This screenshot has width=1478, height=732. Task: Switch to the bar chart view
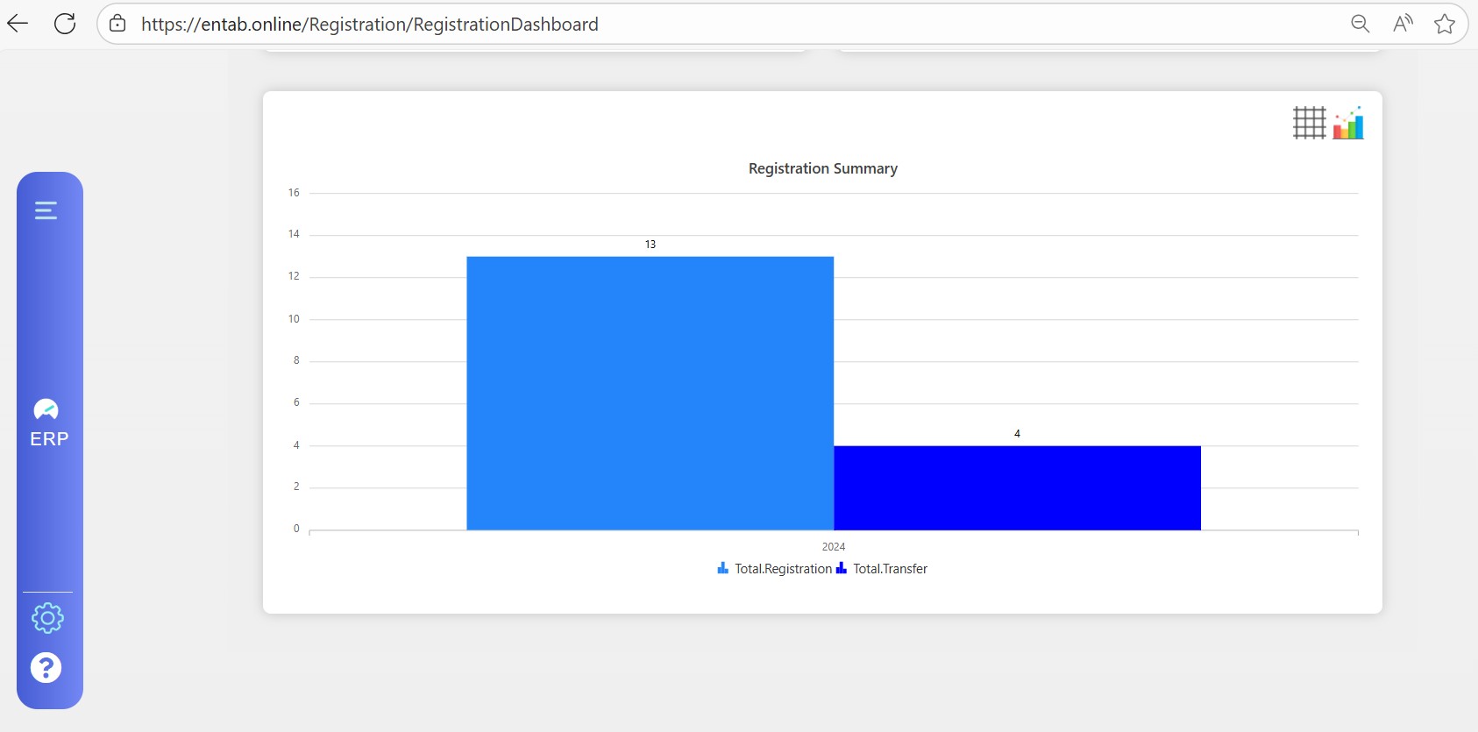1348,124
